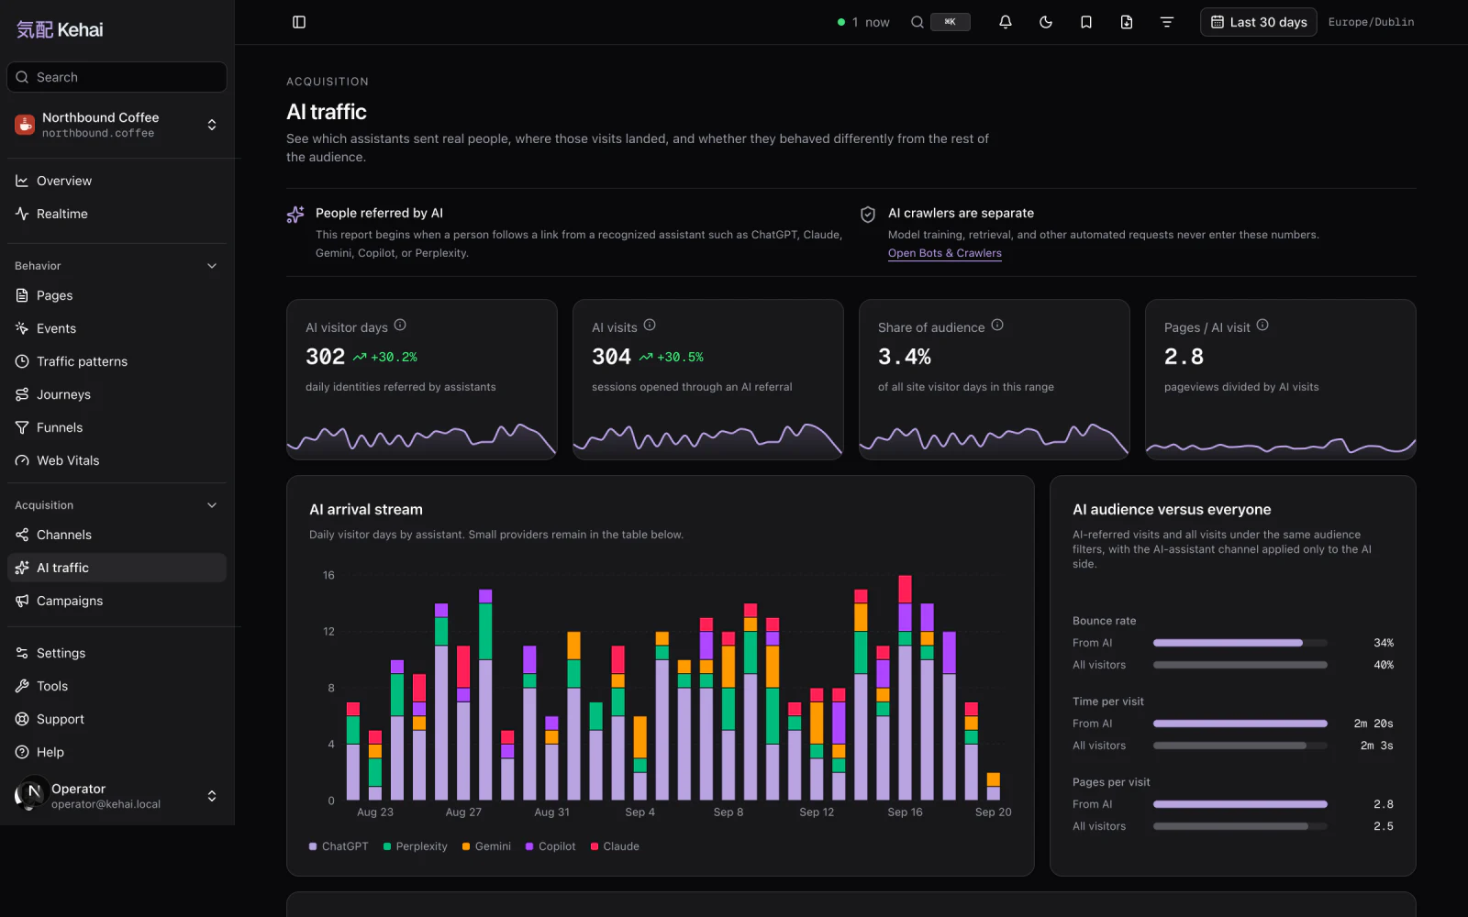Click the Pages per visit From AI bar
Image resolution: width=1468 pixels, height=917 pixels.
click(1240, 804)
